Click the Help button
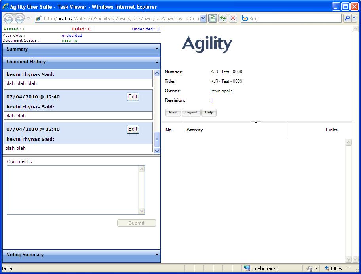The image size is (361, 274). coord(209,113)
